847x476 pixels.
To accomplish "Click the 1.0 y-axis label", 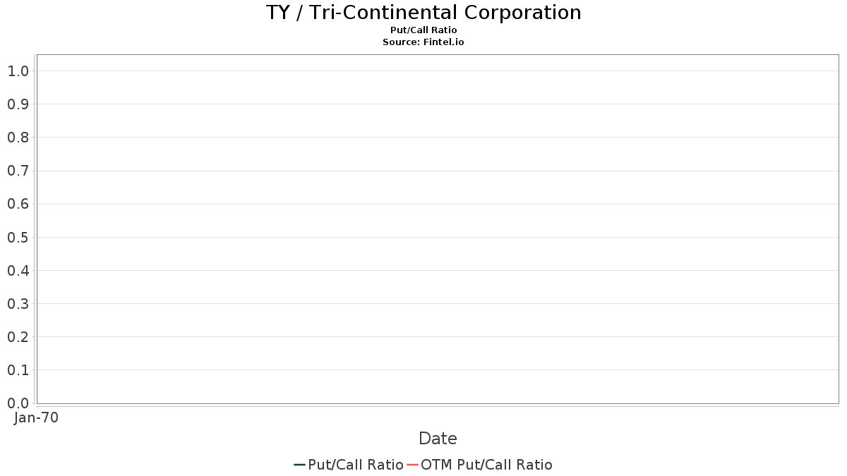I will tap(18, 71).
